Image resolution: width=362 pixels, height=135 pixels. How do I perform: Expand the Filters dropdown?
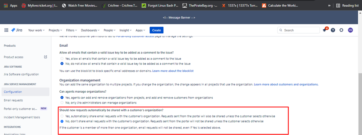pyautogui.click(x=72, y=30)
